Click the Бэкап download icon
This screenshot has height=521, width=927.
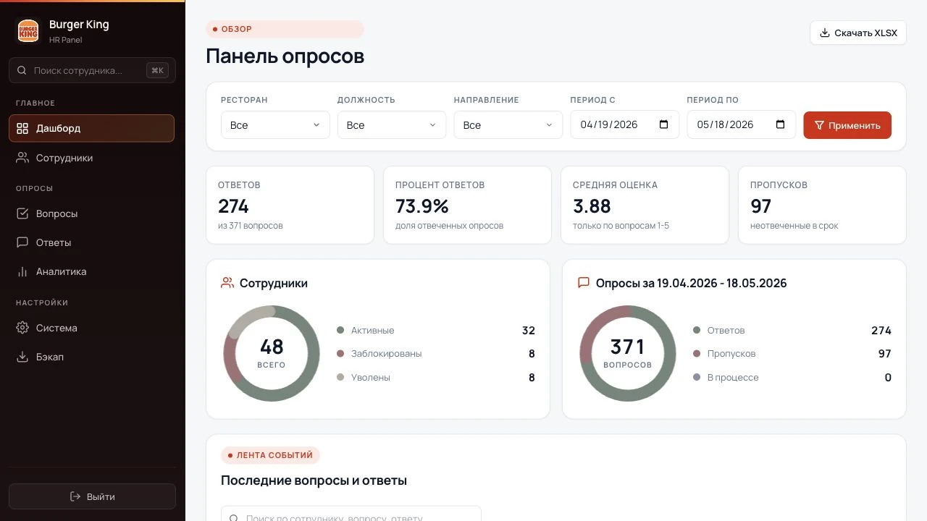click(22, 357)
